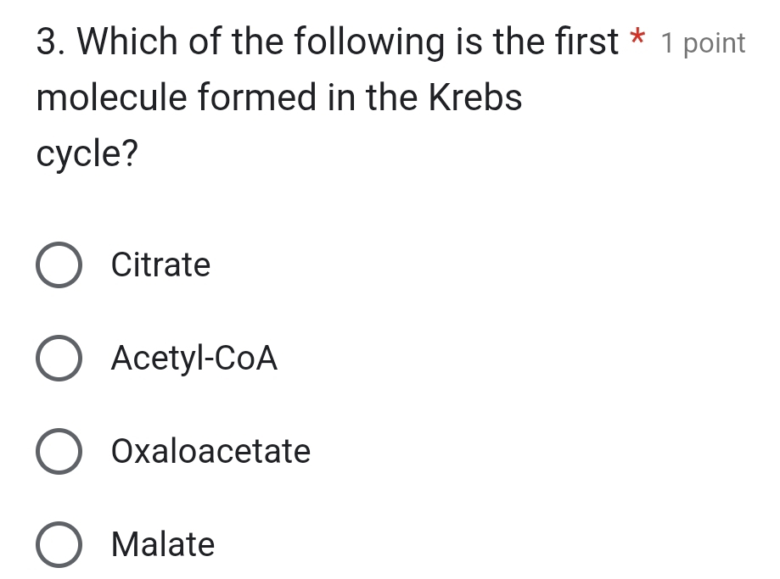Viewport: 780px width, 579px height.
Task: Click the Citrate option label
Action: [160, 264]
